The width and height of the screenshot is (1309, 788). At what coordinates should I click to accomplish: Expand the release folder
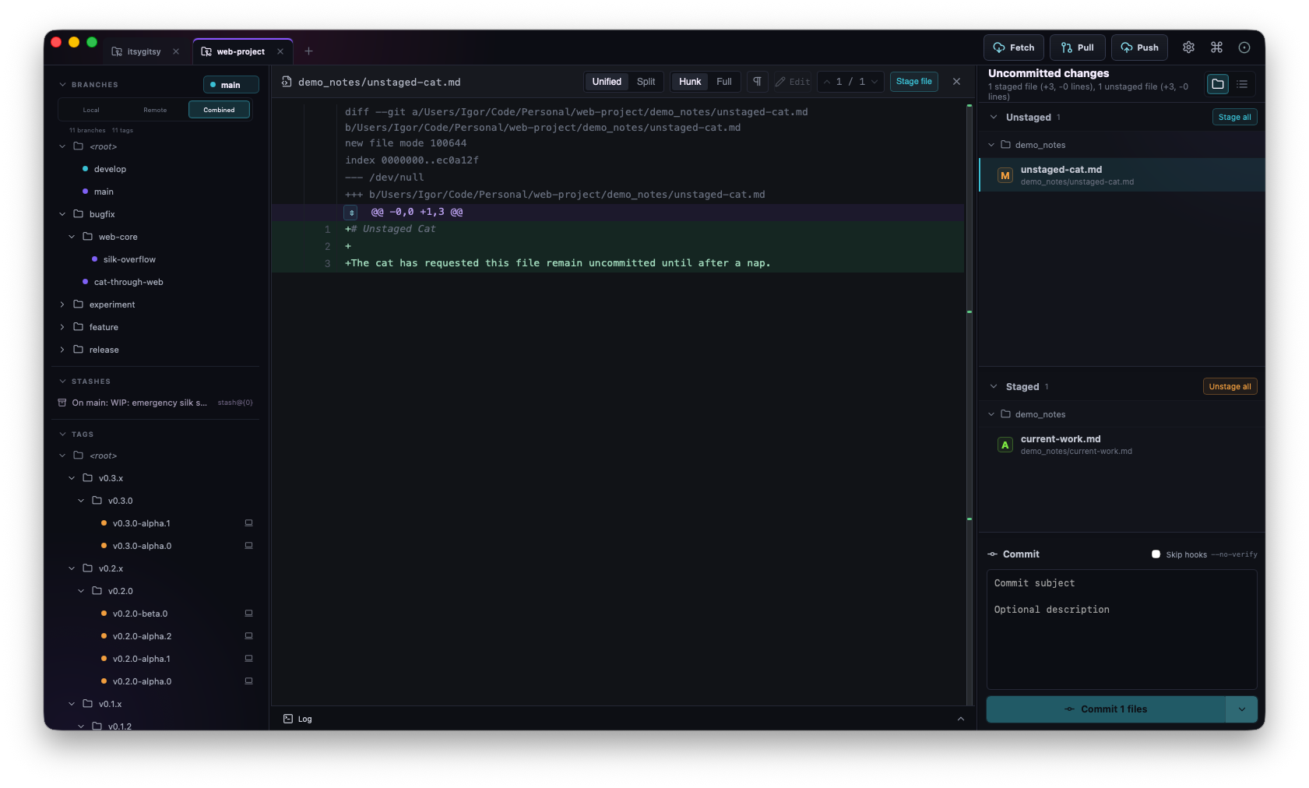click(x=62, y=350)
